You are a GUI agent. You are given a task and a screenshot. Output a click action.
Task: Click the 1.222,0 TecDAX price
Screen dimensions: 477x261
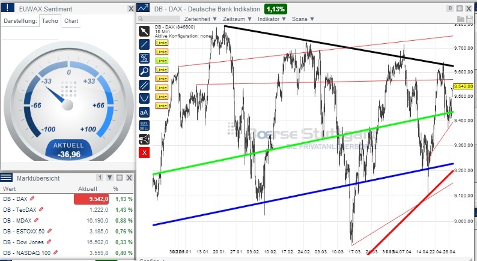(x=99, y=209)
